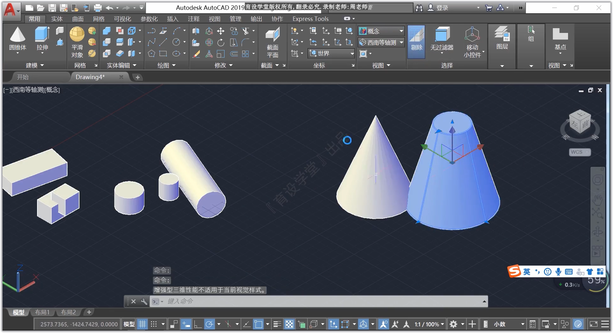Click the Model (模型) space button in status bar
This screenshot has height=333, width=613.
tap(129, 324)
